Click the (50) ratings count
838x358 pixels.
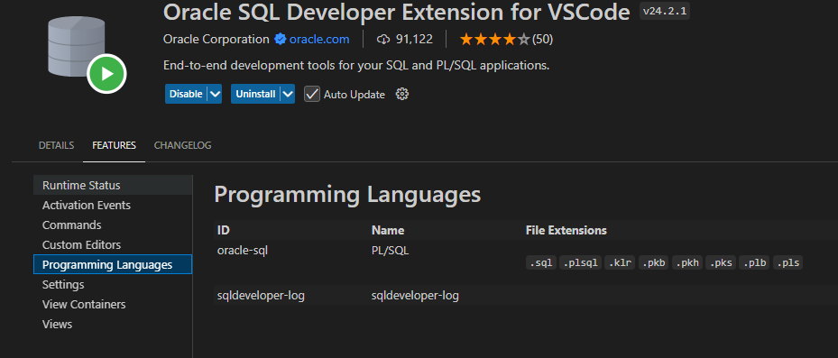tap(542, 39)
